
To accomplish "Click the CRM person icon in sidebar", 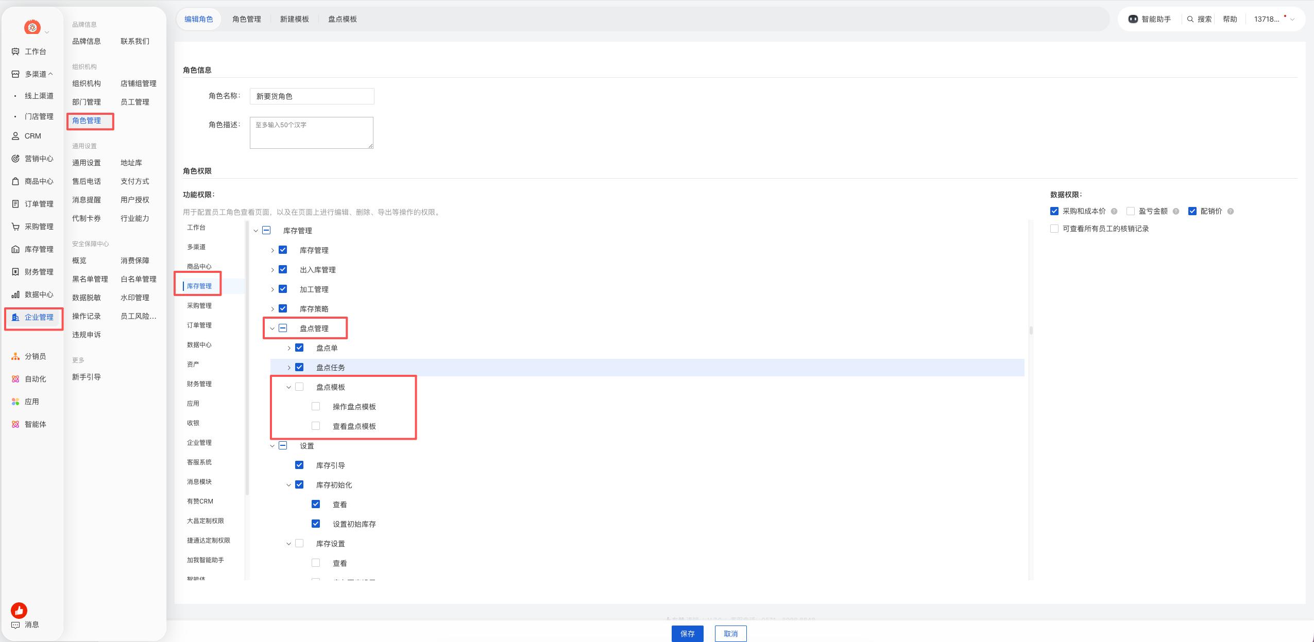I will [x=15, y=136].
